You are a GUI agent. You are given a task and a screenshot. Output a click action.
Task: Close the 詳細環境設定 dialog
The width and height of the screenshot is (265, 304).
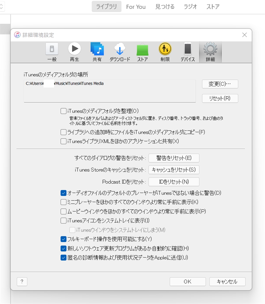pos(245,35)
